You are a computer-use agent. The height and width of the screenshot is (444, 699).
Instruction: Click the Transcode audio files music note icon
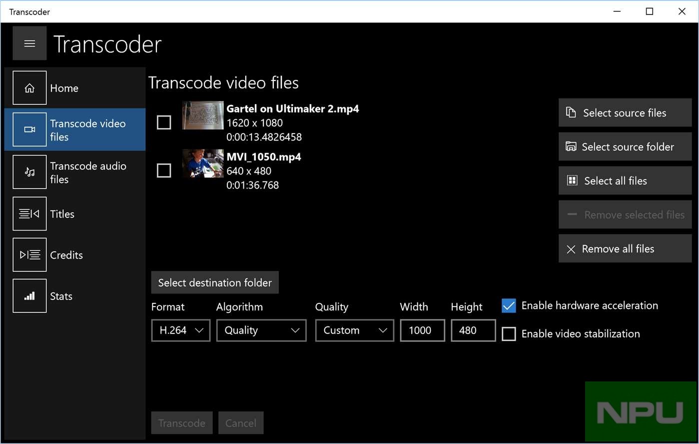pos(29,172)
